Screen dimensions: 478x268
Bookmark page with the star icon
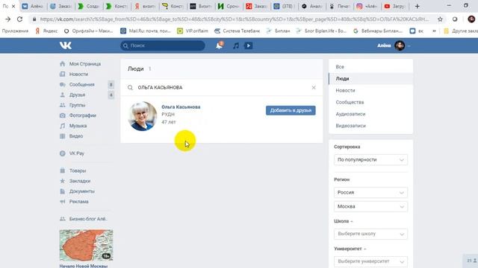tap(440, 19)
